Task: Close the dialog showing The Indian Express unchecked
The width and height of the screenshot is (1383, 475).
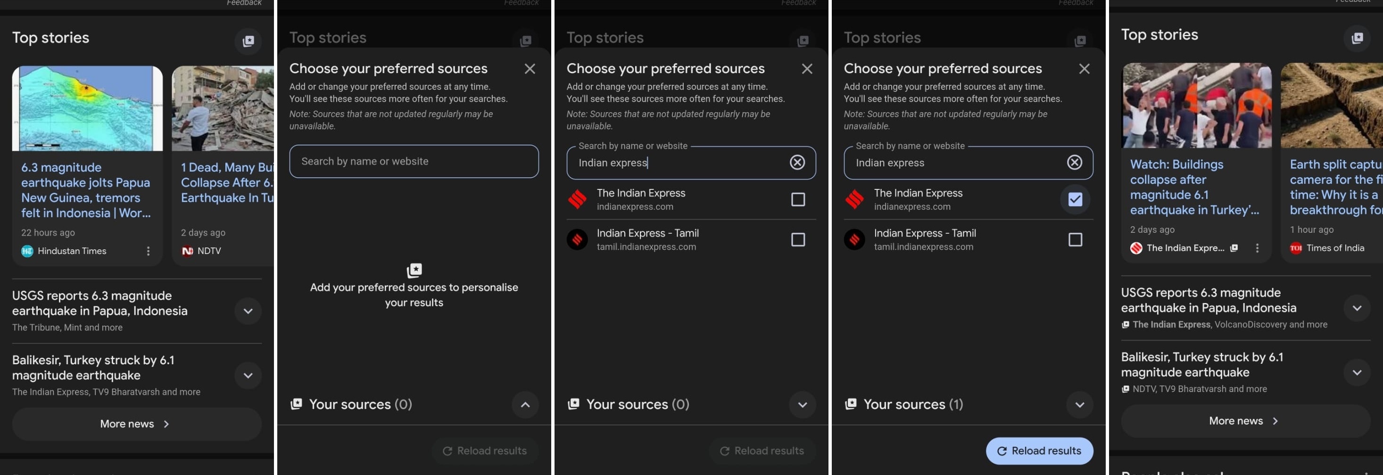Action: (x=806, y=69)
